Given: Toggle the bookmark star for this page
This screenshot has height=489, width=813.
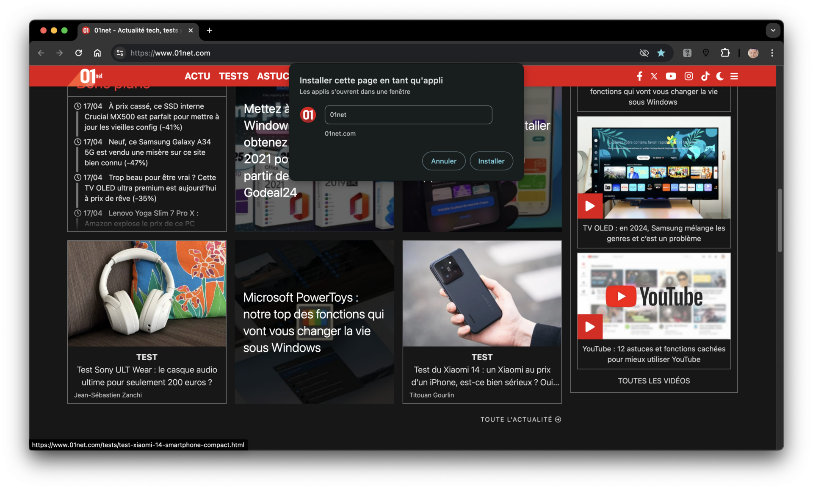Looking at the screenshot, I should tap(661, 53).
